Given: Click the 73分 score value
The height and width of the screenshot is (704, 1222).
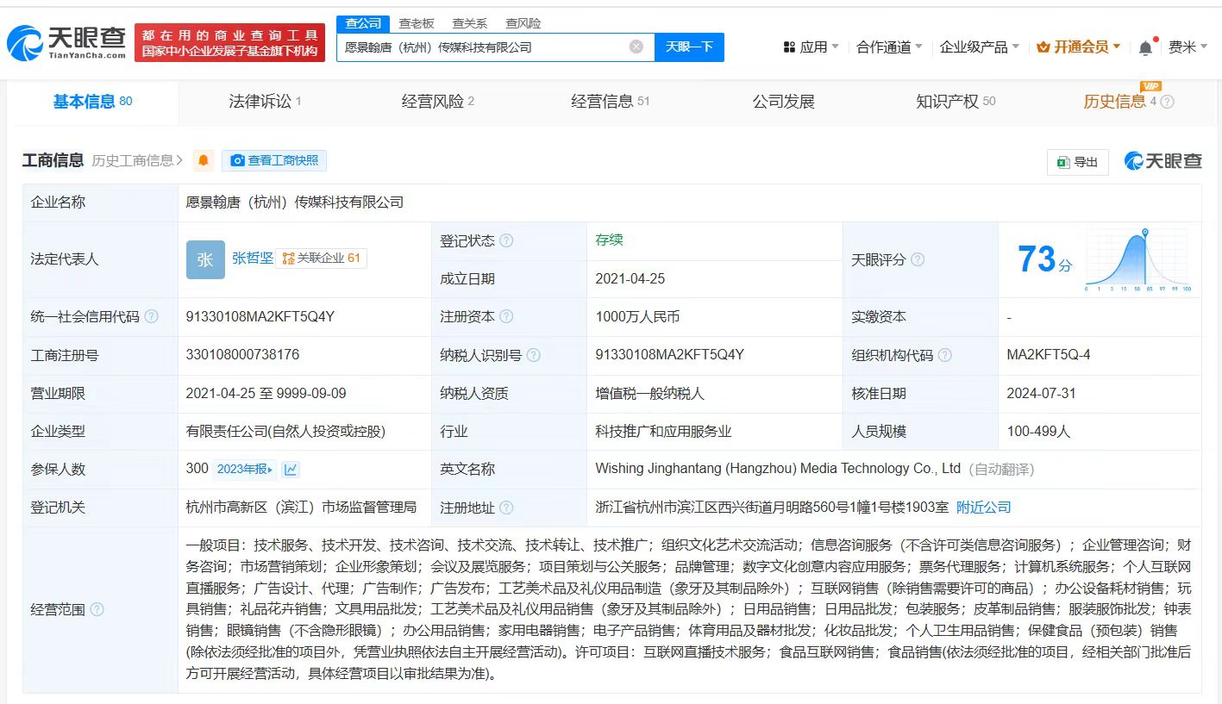Looking at the screenshot, I should coord(1045,259).
